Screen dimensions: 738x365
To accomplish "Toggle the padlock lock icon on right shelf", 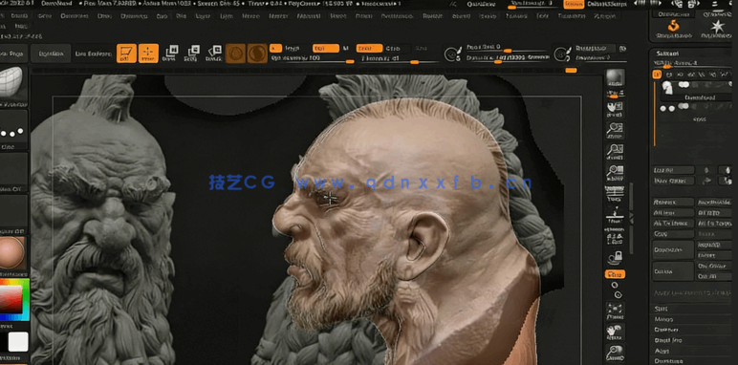I will coord(615,257).
